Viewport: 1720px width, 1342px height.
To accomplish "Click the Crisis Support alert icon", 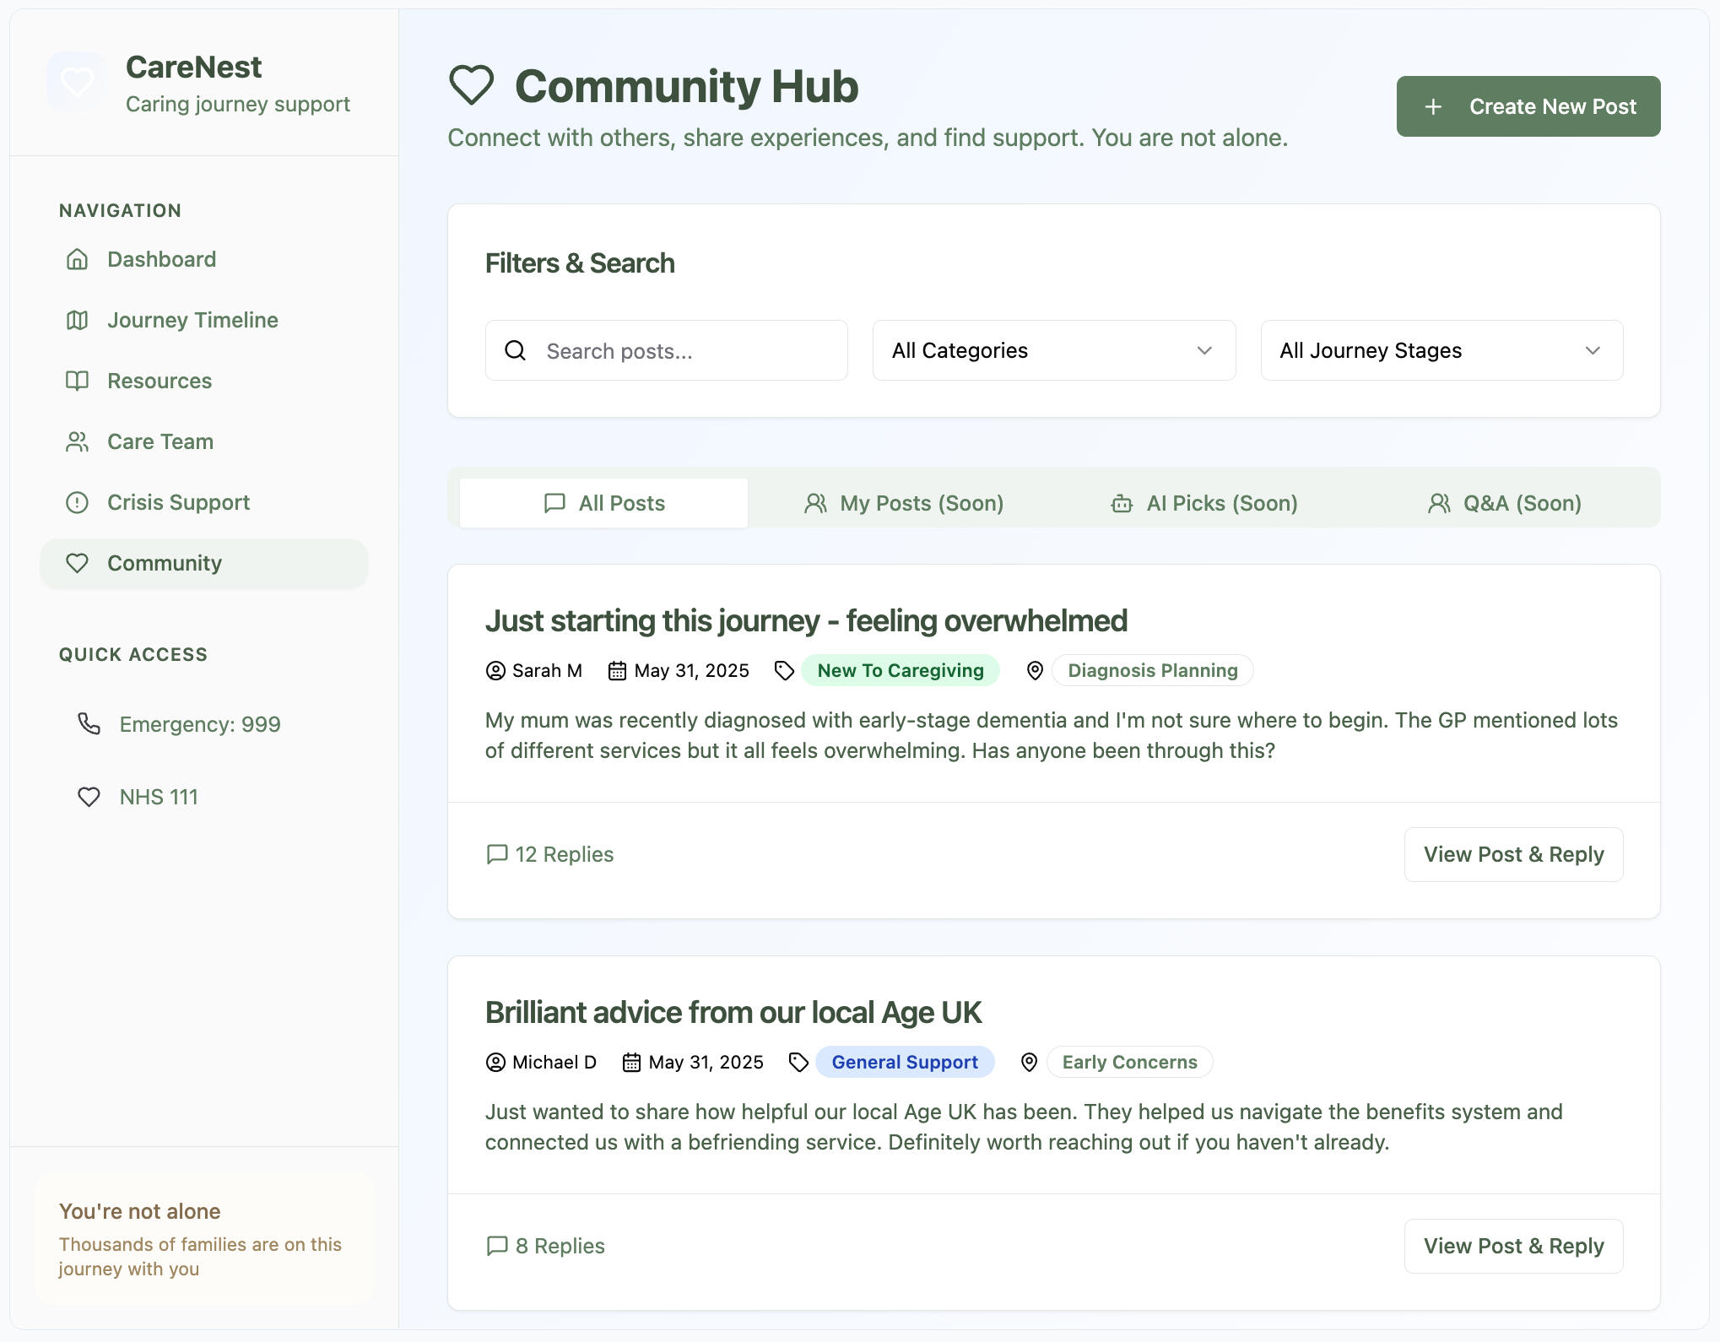I will [x=77, y=502].
